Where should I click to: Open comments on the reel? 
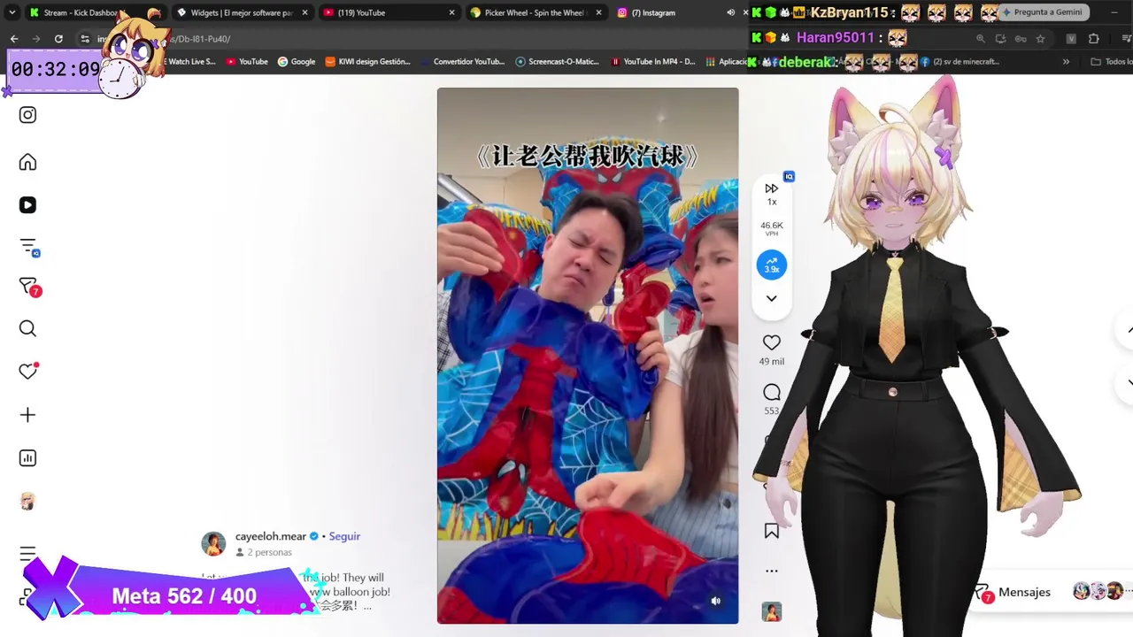tap(772, 392)
